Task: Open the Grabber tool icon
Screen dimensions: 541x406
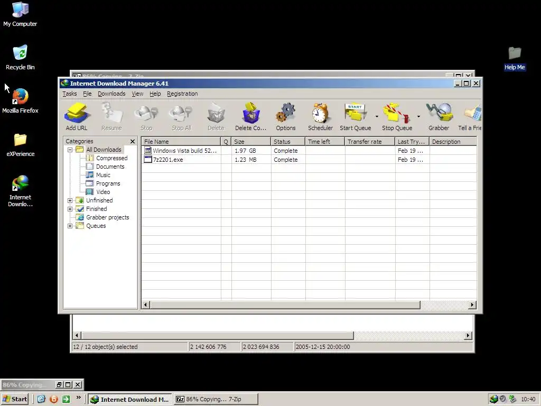Action: pos(439,116)
